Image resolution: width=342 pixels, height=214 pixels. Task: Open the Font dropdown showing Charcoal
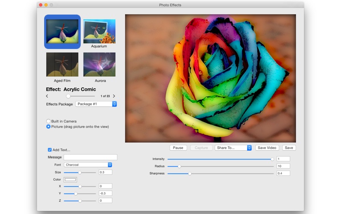point(88,165)
